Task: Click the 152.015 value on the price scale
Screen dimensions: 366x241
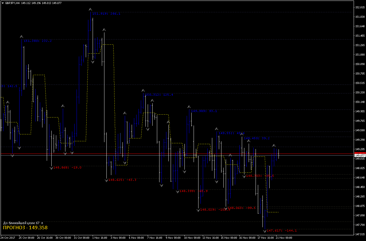Action: tap(360, 7)
